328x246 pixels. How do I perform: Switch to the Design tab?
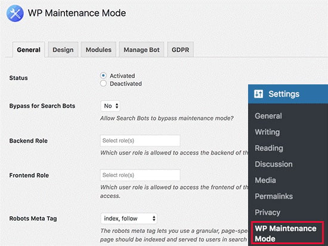[x=63, y=50]
